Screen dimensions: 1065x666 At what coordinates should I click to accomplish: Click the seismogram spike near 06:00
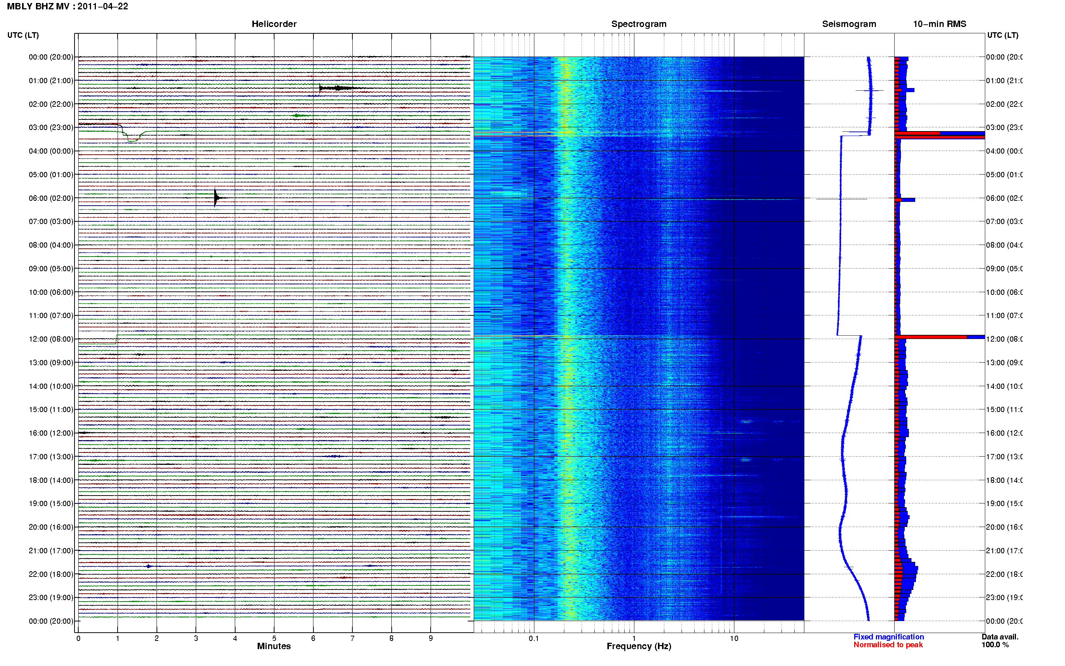point(841,199)
